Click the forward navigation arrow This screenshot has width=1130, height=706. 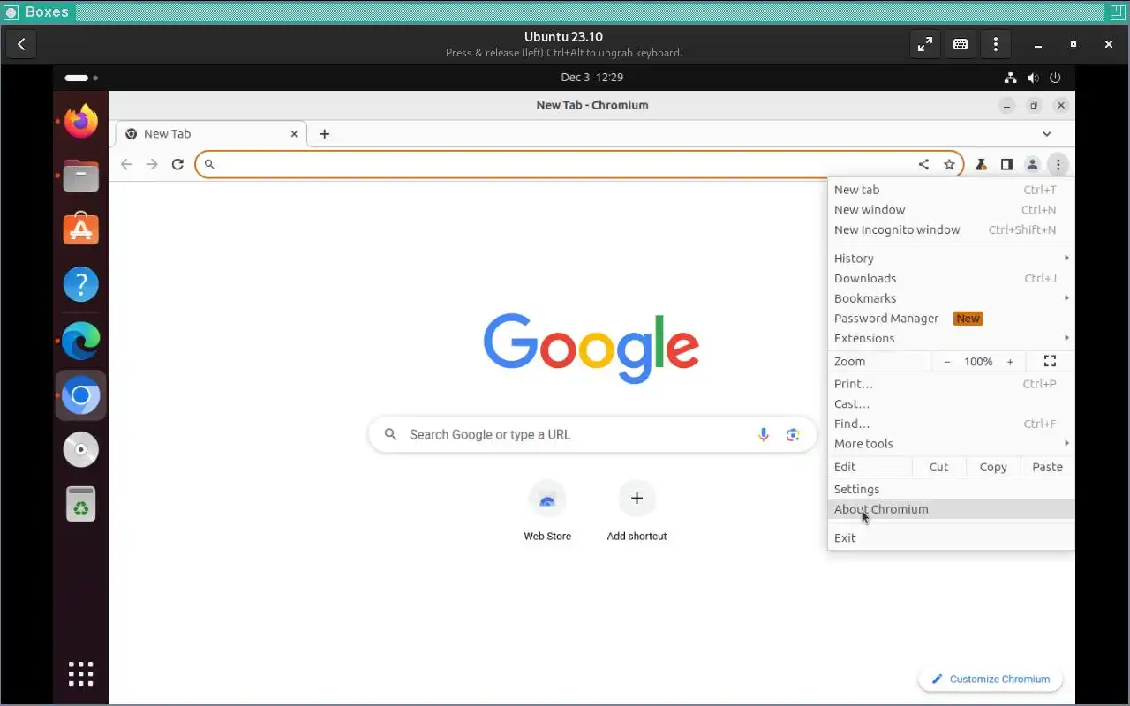(152, 164)
